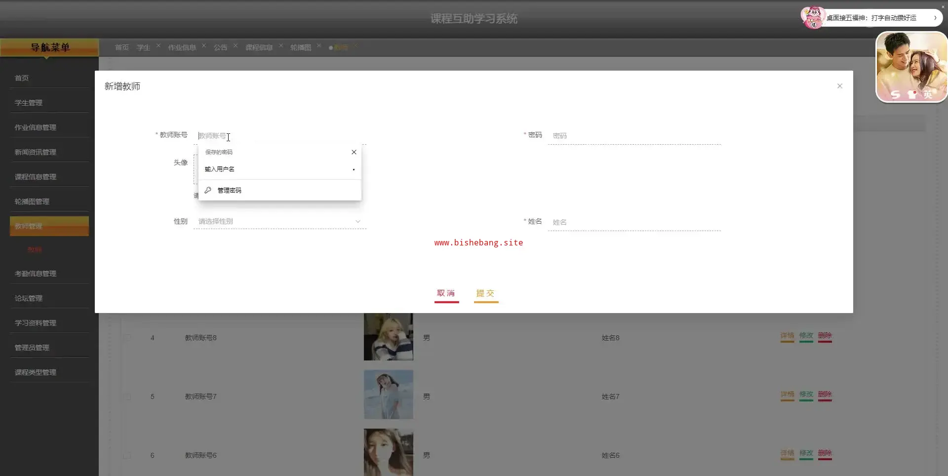
Task: Open the couple photo ad thumbnail
Action: coord(911,67)
